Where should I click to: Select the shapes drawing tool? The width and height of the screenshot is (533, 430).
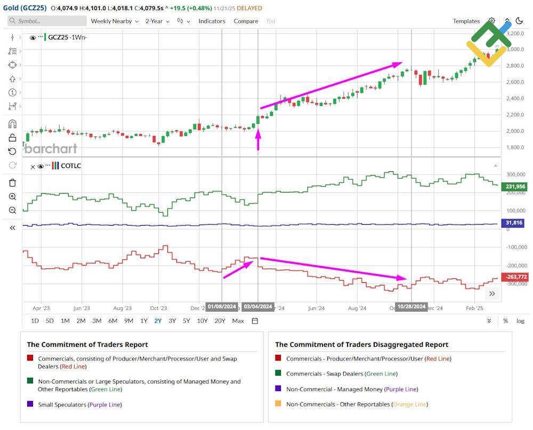click(x=12, y=65)
